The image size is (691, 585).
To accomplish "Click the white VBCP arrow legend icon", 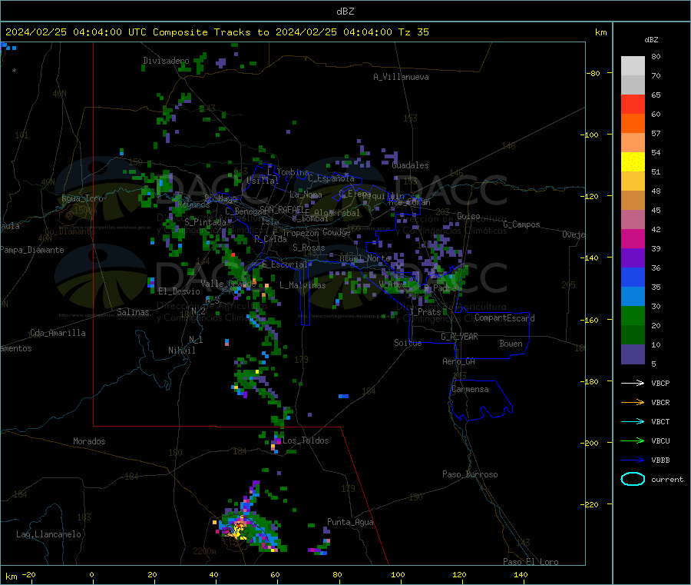I will click(x=633, y=383).
